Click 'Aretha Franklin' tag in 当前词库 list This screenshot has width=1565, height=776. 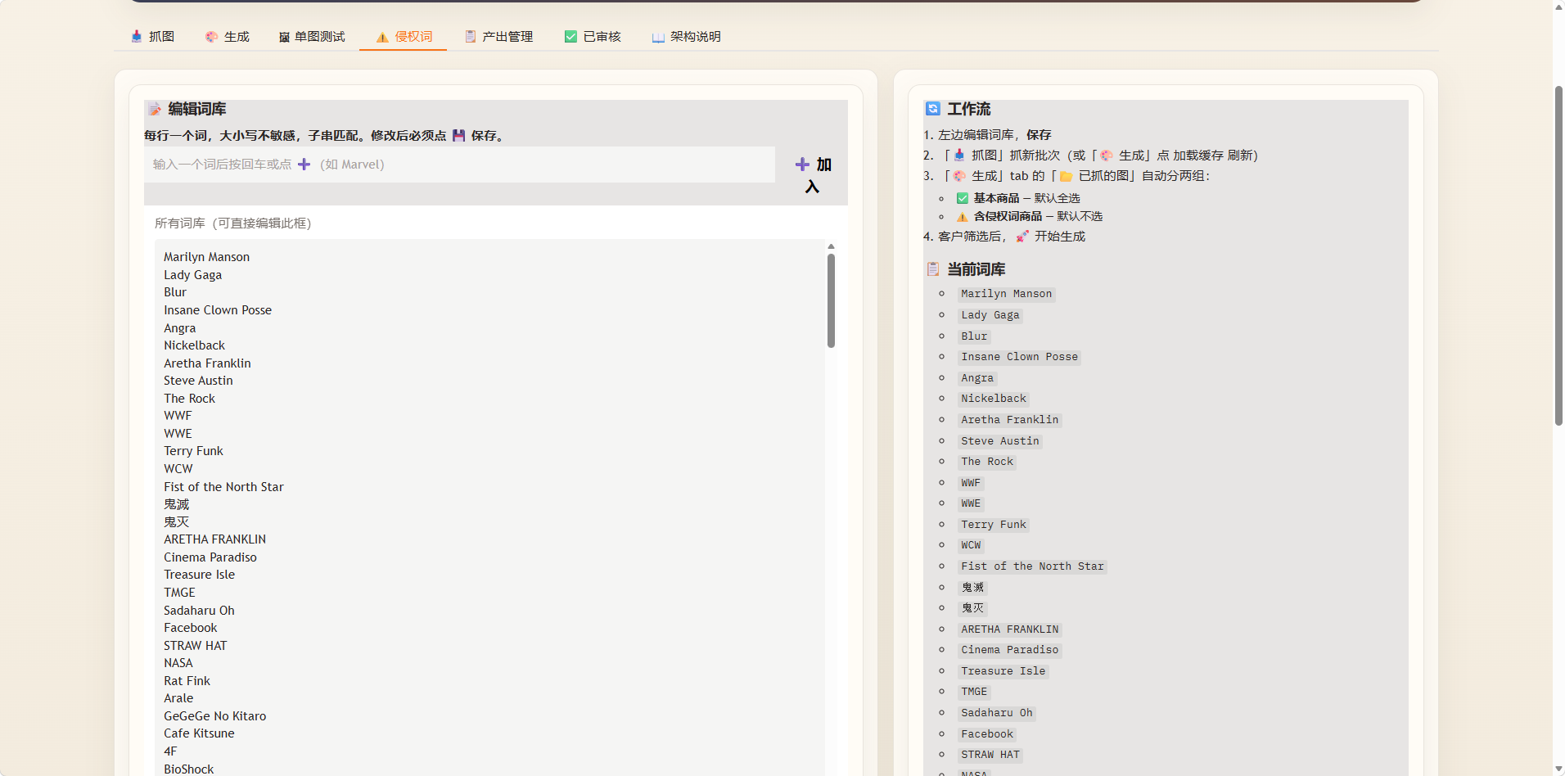tap(1010, 420)
